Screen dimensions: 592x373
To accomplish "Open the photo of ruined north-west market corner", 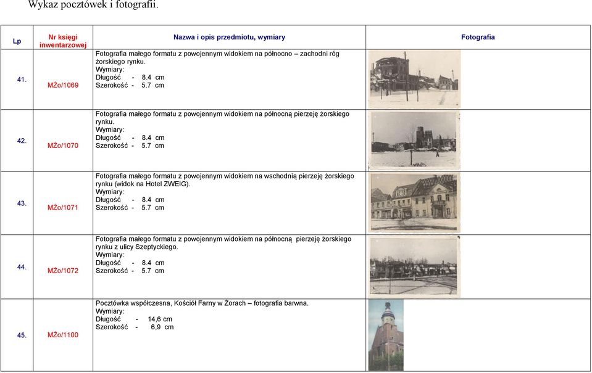I will click(x=414, y=79).
